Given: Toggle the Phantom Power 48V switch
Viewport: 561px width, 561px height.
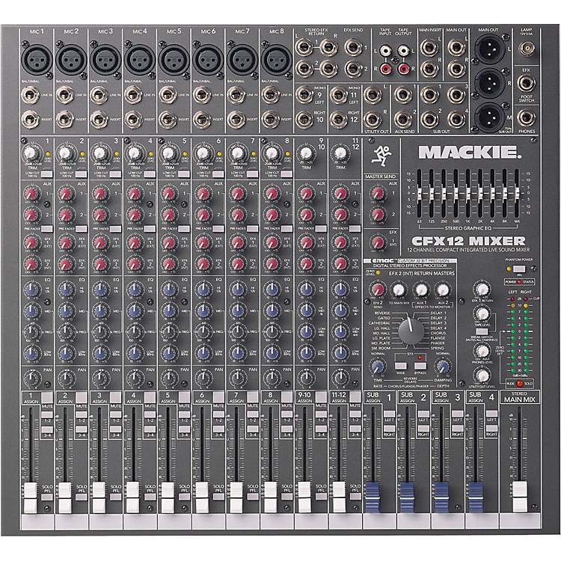Looking at the screenshot, I should click(x=519, y=269).
